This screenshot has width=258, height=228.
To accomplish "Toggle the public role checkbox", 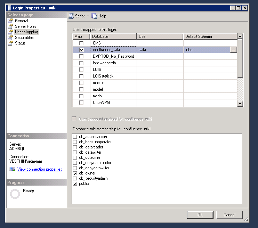I will coord(75,184).
